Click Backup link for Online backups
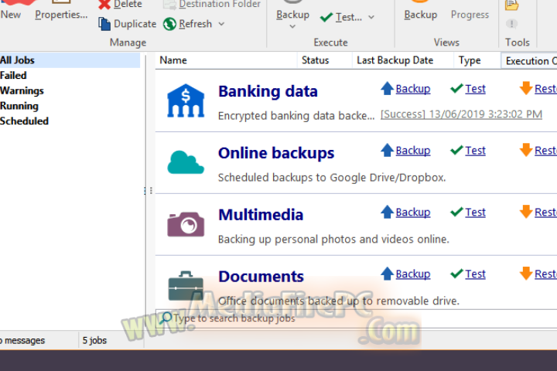557x371 pixels. 413,151
